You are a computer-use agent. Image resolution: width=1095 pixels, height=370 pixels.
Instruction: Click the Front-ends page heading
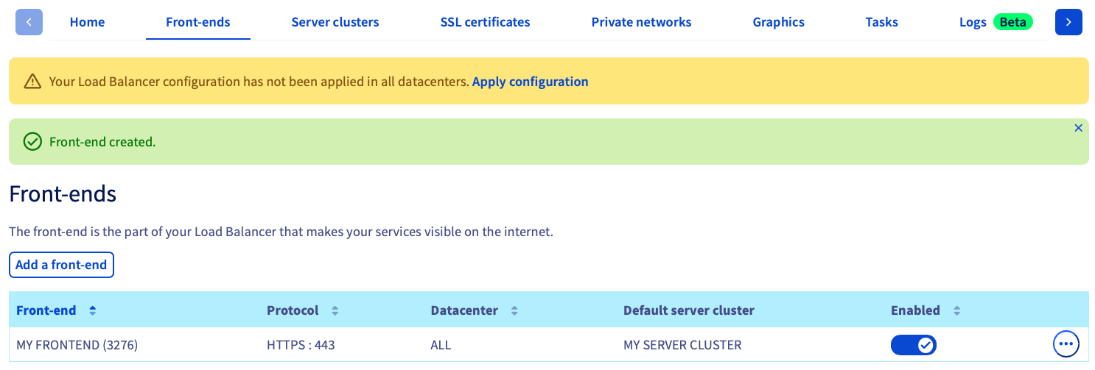coord(63,194)
